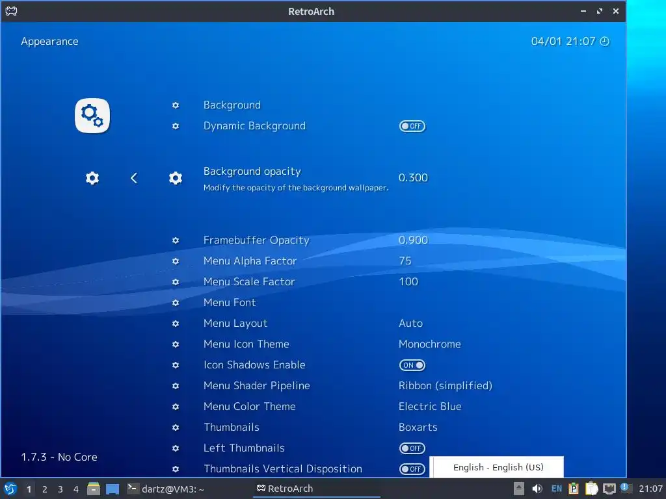Screen dimensions: 666x499
Task: Click the gear icon beside Menu Shader Pipeline
Action: [x=176, y=386]
